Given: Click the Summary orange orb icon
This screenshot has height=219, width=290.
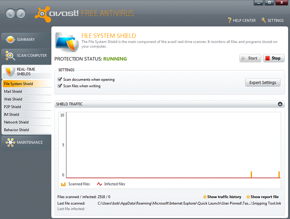Looking at the screenshot, I should pyautogui.click(x=10, y=39).
